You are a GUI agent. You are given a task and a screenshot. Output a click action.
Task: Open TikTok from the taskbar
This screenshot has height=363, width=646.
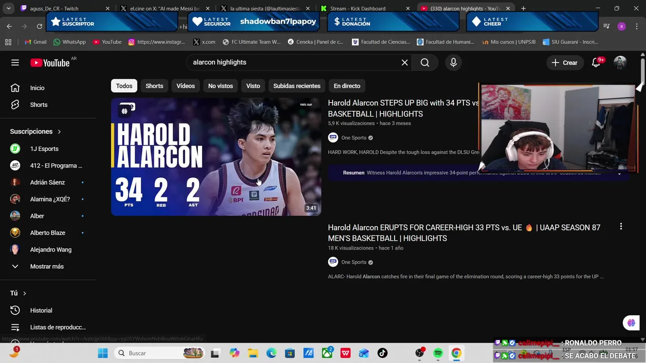point(382,353)
